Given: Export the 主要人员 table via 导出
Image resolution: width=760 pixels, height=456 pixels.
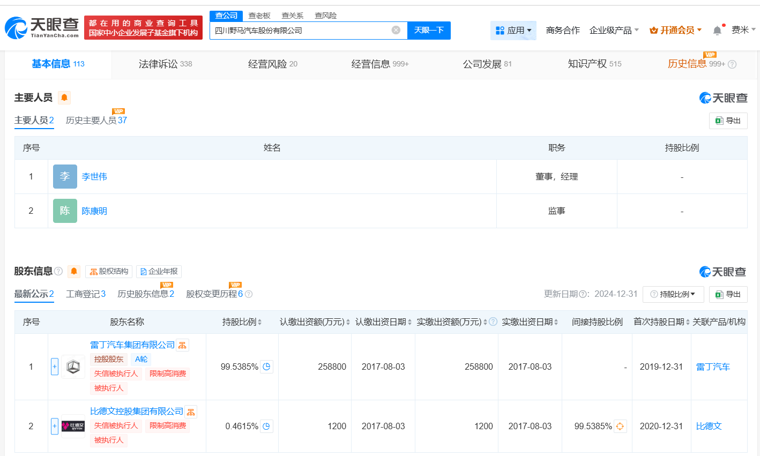Looking at the screenshot, I should 728,121.
